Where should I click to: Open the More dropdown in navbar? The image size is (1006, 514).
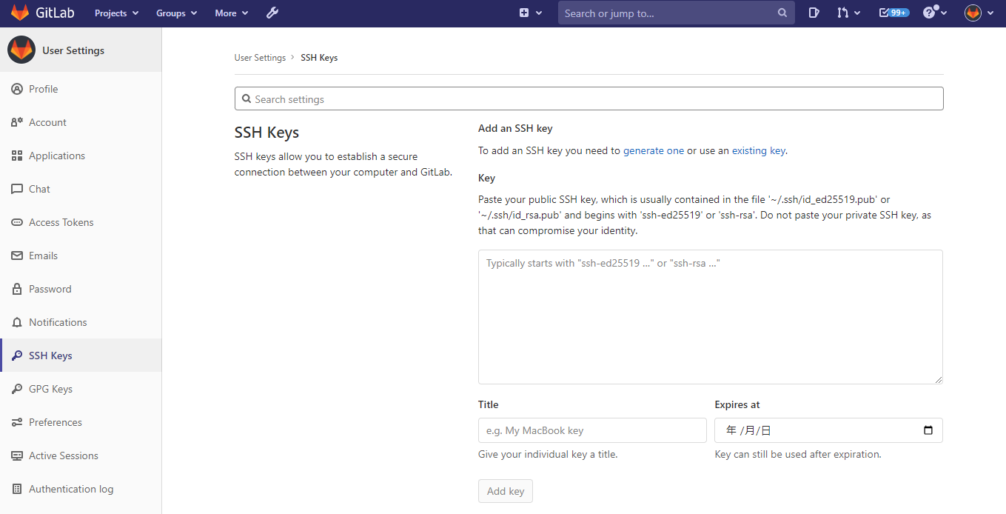(230, 12)
